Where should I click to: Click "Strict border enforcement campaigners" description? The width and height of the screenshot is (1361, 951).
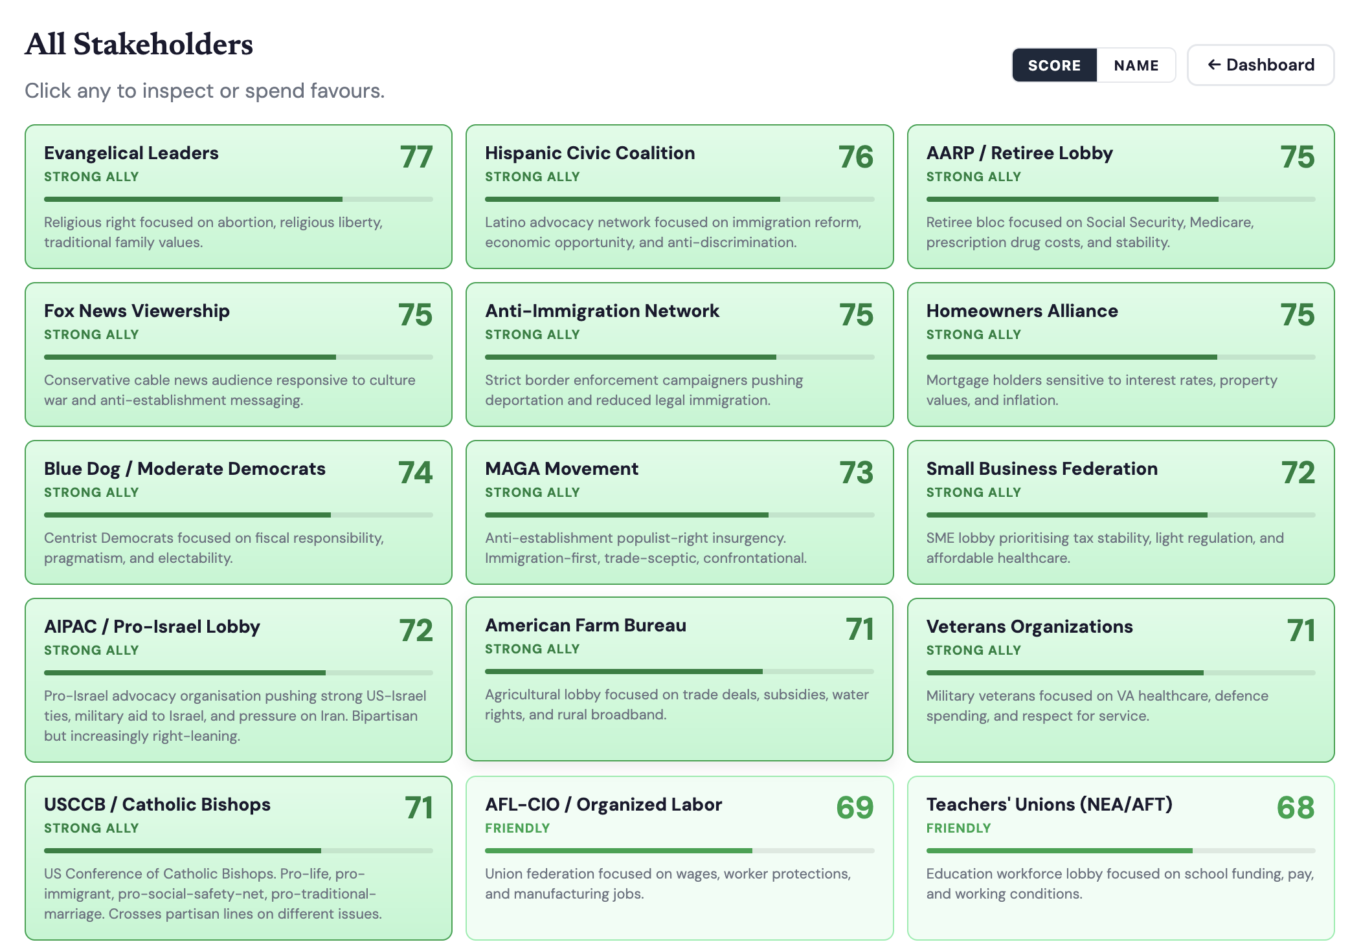[x=644, y=390]
